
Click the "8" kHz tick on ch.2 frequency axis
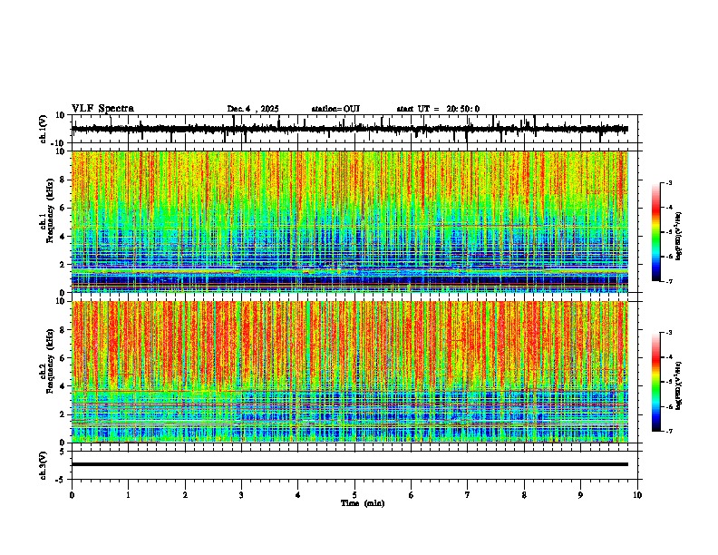(63, 330)
